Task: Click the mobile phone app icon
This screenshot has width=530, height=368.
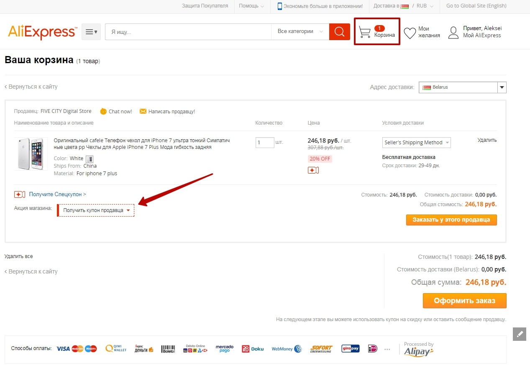Action: 280,6
